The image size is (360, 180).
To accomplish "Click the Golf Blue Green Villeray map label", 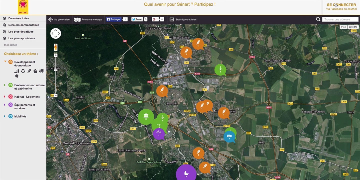I will point(149,162).
